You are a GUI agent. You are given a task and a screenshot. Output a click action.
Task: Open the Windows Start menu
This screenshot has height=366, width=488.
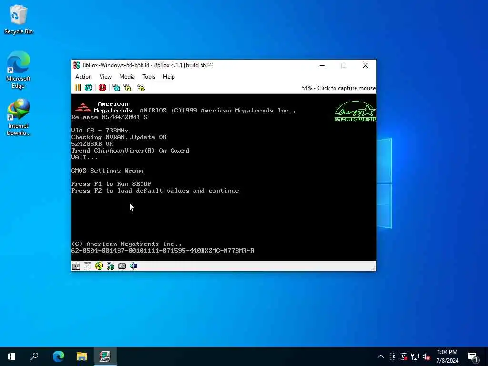pyautogui.click(x=11, y=356)
